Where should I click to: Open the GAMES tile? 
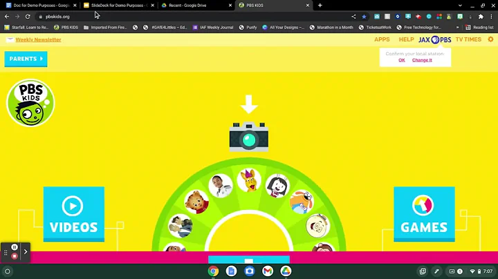424,214
